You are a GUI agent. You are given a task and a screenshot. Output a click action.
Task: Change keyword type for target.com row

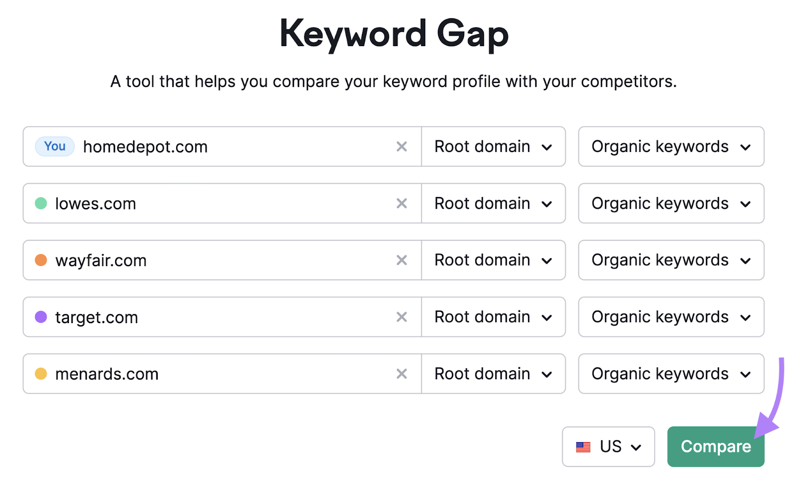[670, 317]
